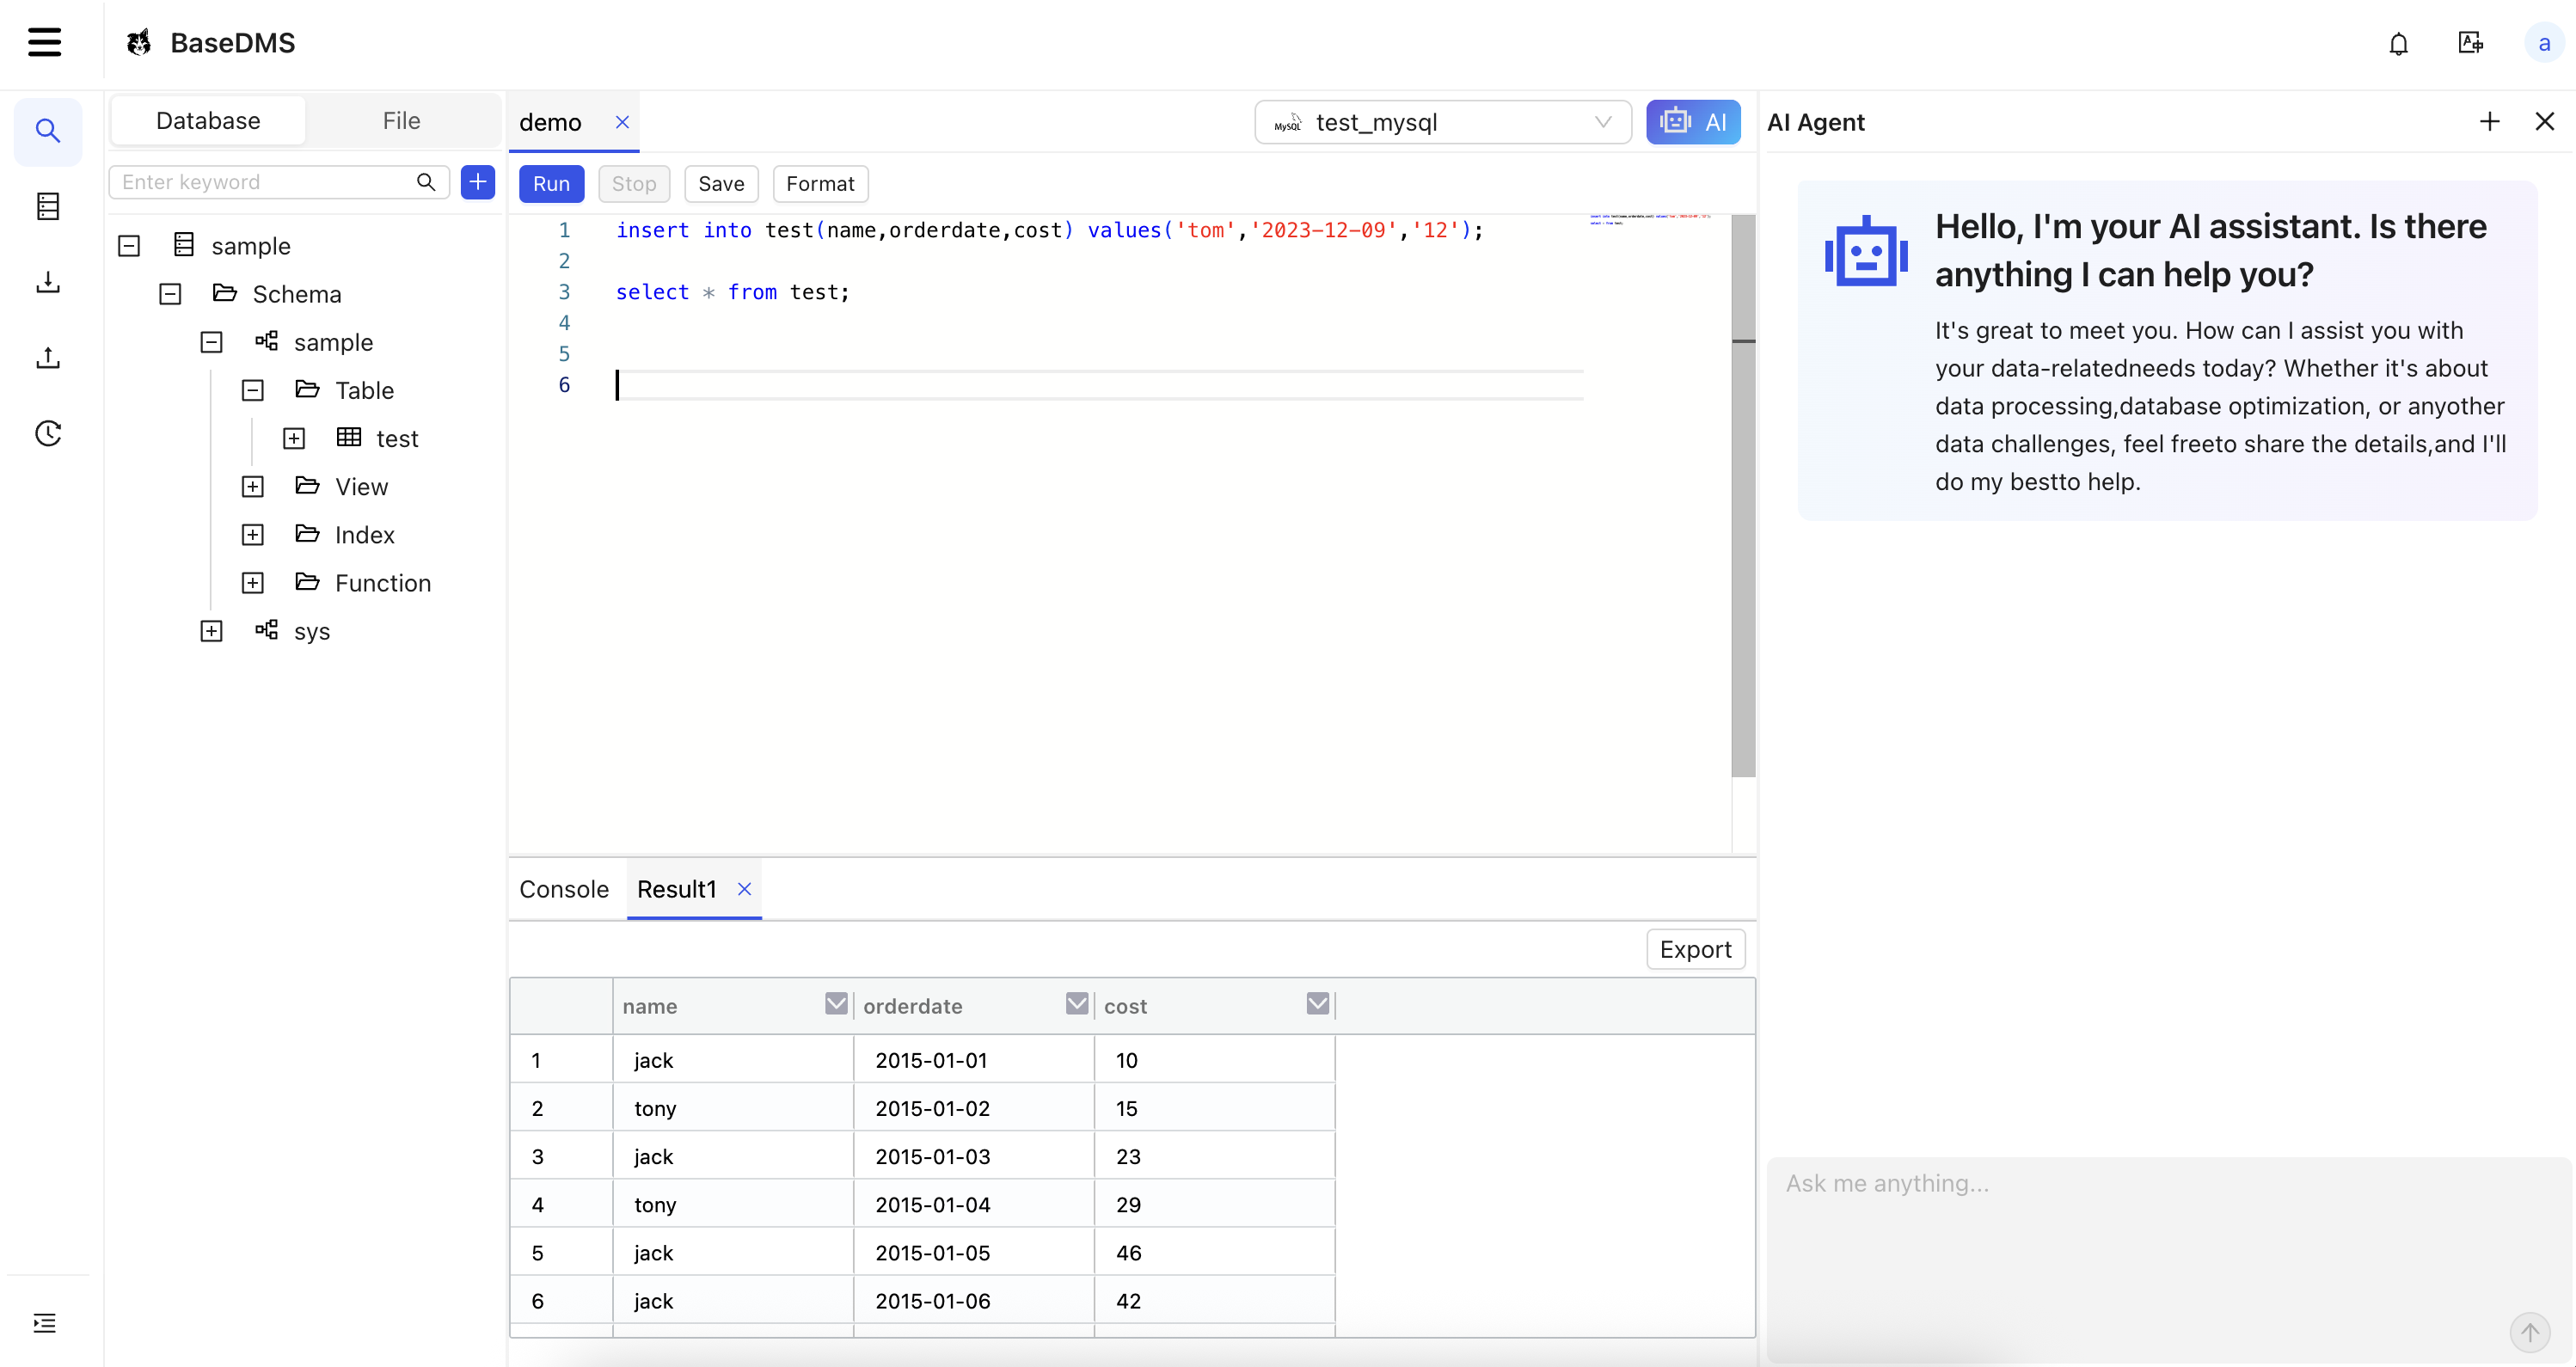Click line 1 insert statement
The width and height of the screenshot is (2576, 1367).
tap(1049, 230)
